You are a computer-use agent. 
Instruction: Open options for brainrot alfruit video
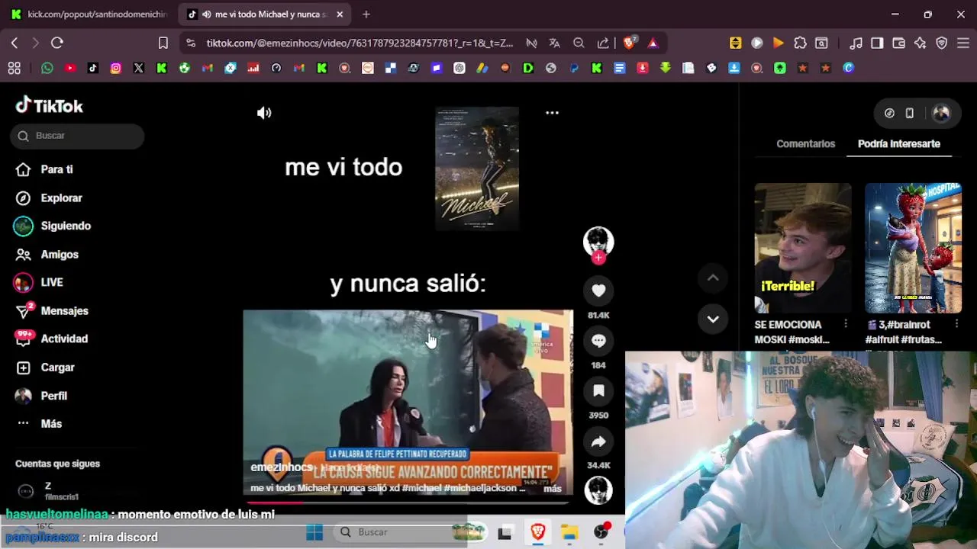[956, 324]
